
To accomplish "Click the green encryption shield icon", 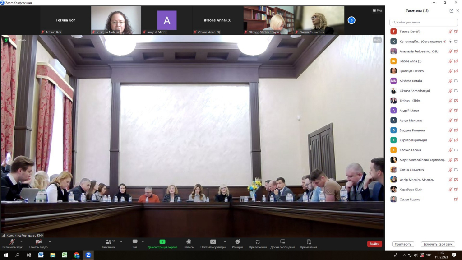I will click(x=6, y=40).
